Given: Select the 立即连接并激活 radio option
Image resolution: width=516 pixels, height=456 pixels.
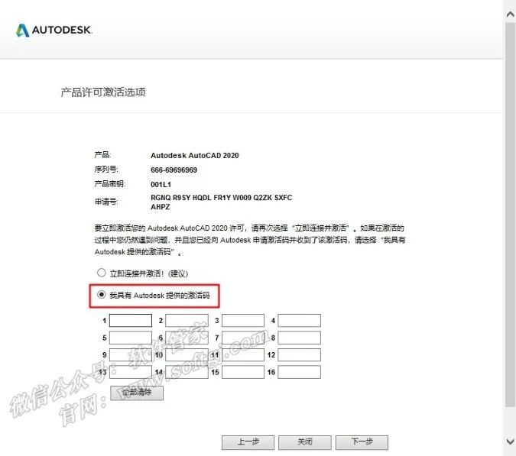Looking at the screenshot, I should [102, 273].
